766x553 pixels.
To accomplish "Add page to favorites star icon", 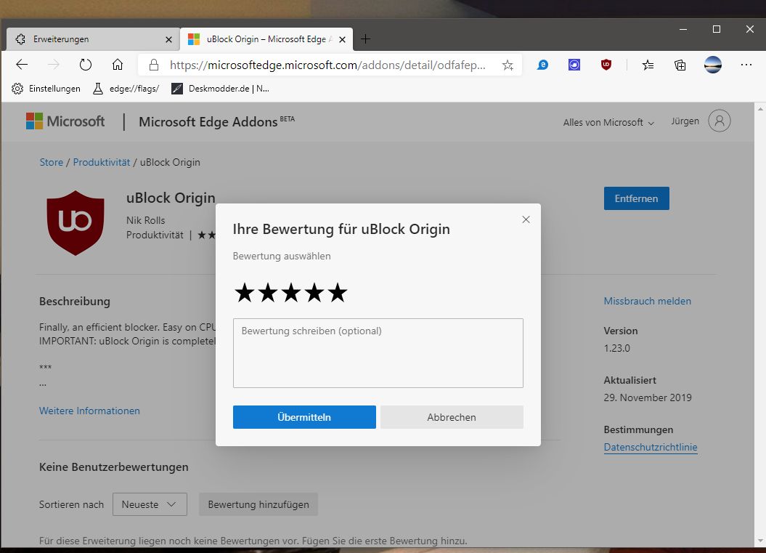I will pyautogui.click(x=508, y=65).
